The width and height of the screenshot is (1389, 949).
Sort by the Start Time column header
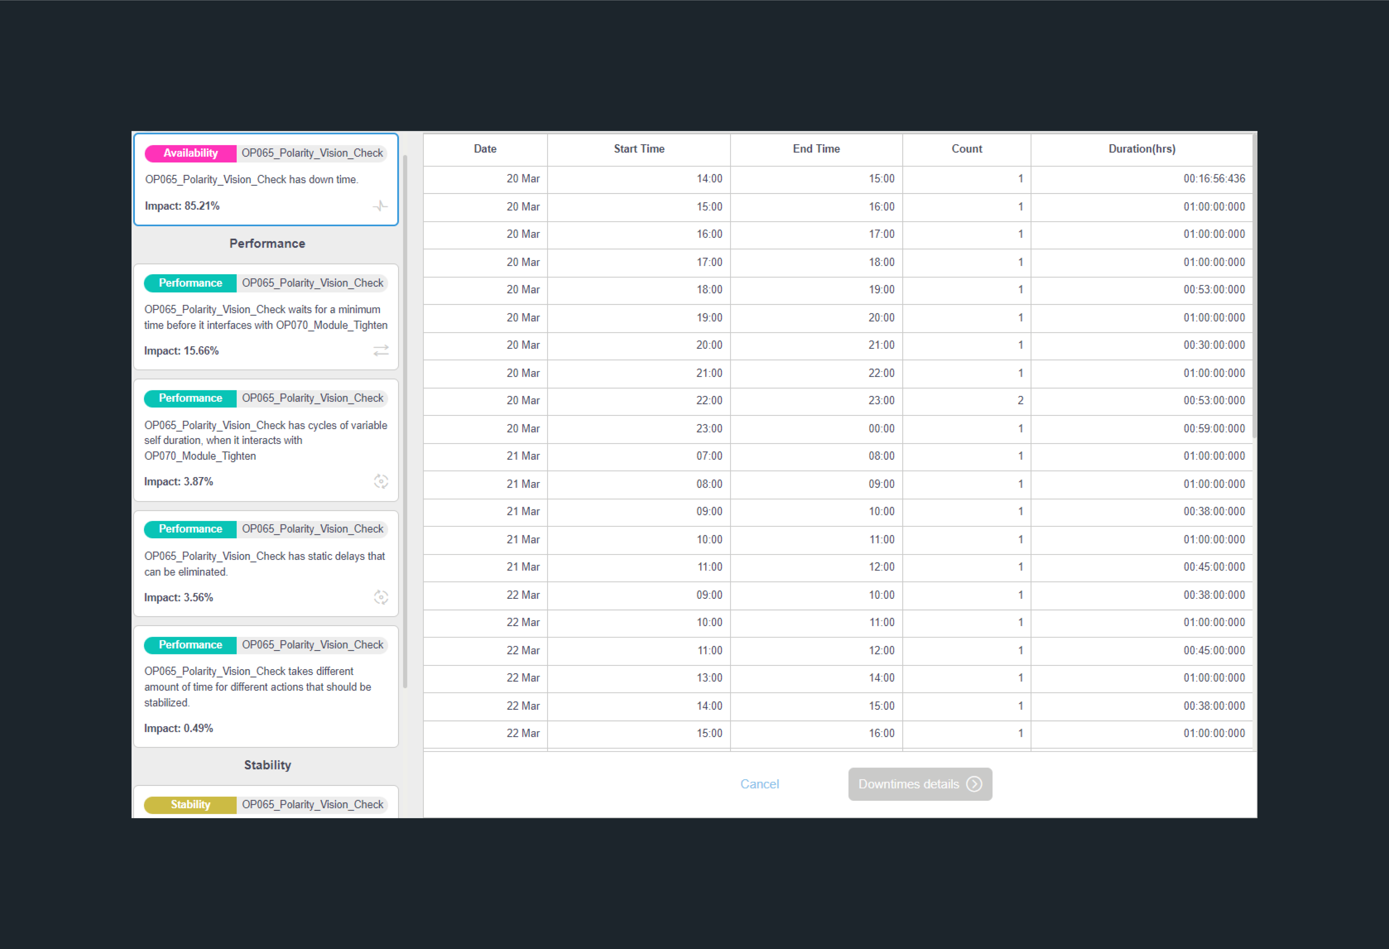(x=638, y=149)
